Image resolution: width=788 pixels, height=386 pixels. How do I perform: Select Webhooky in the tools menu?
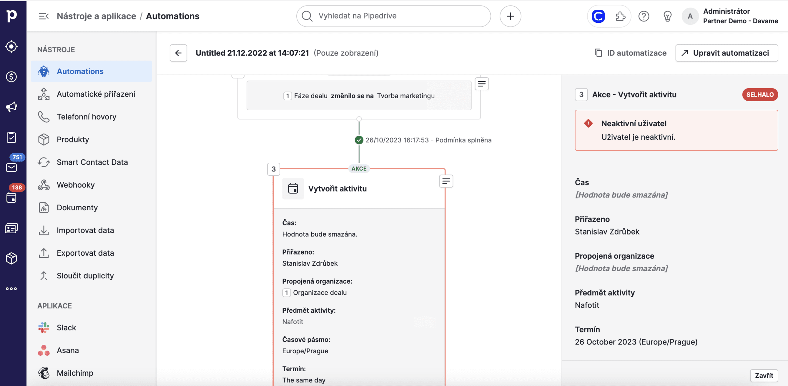[x=75, y=185]
